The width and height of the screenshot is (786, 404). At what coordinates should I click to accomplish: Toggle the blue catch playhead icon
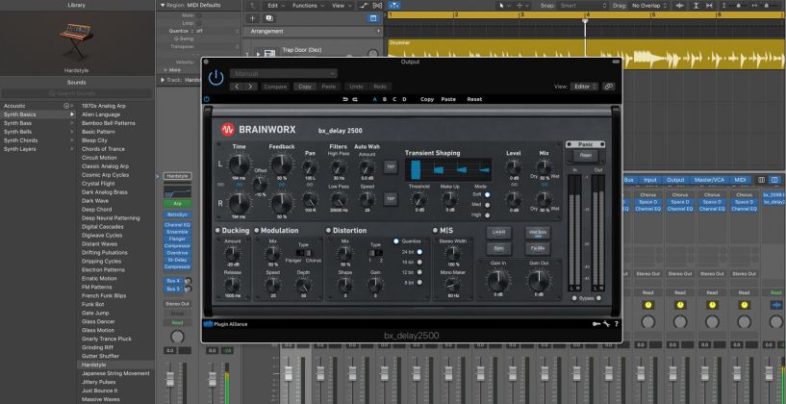[x=394, y=5]
